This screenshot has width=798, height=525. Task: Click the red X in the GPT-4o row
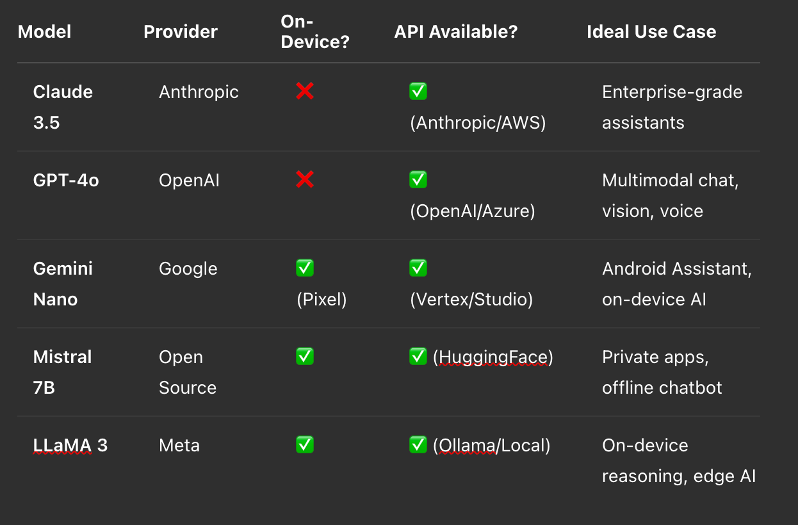pos(304,180)
